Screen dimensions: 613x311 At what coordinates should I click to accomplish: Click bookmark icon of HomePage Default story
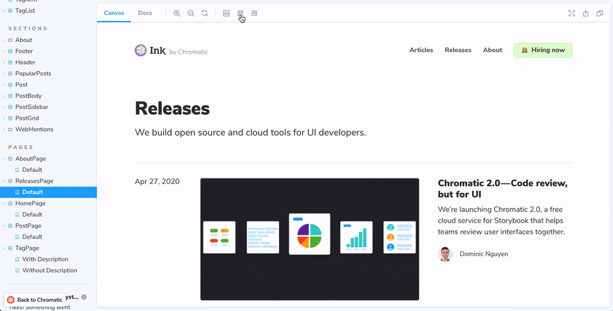(x=17, y=214)
